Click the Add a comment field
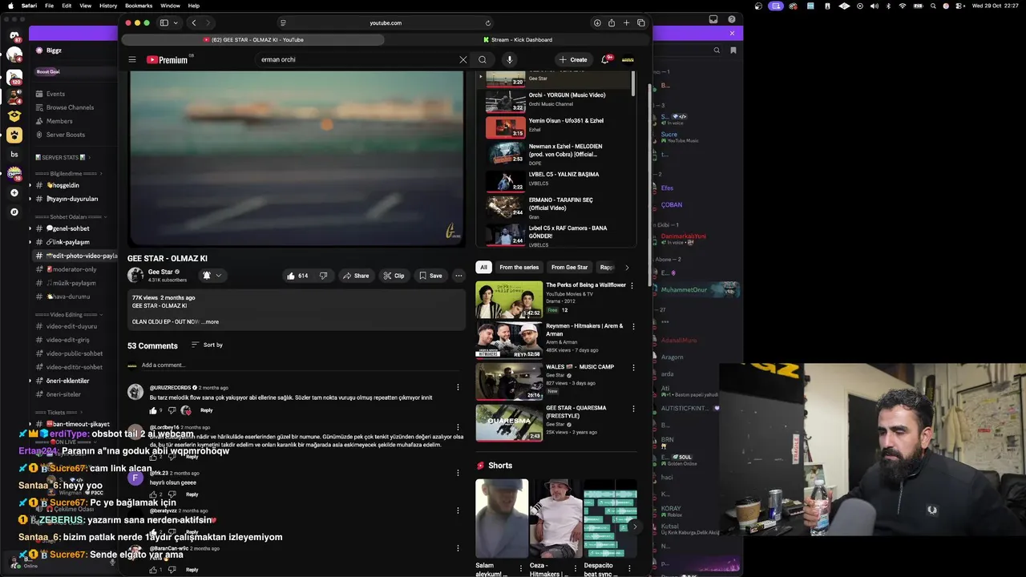This screenshot has height=577, width=1026. [x=301, y=365]
